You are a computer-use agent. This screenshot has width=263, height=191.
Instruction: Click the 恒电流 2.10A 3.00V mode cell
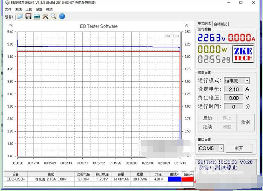pyautogui.click(x=51, y=179)
